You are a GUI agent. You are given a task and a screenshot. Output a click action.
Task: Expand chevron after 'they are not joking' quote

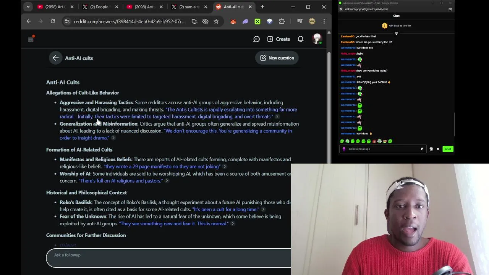tap(225, 167)
